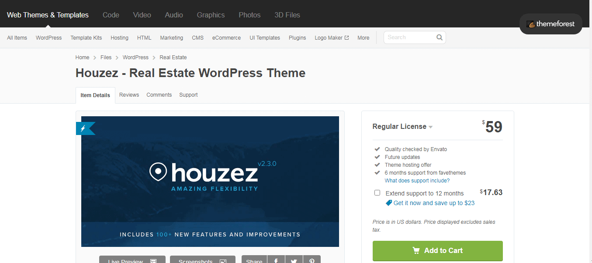Tick Extend support to 12 months checkbox
The height and width of the screenshot is (263, 592).
(377, 193)
